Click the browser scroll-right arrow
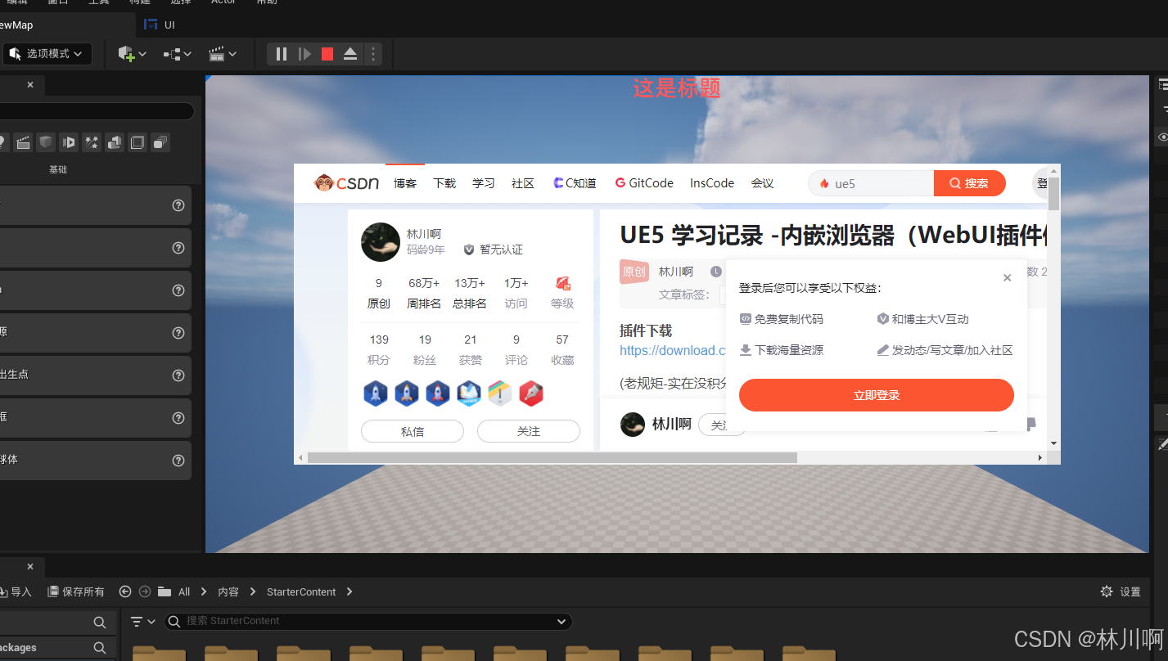Image resolution: width=1168 pixels, height=661 pixels. coord(1040,457)
